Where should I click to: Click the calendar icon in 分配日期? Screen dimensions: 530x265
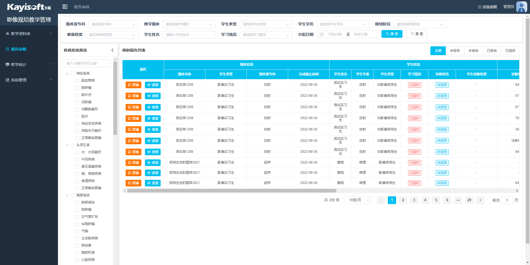[x=322, y=34]
